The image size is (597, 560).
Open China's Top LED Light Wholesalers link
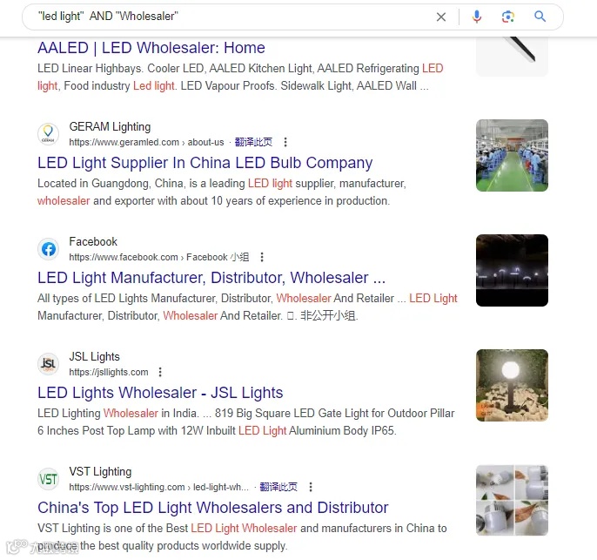pos(213,508)
